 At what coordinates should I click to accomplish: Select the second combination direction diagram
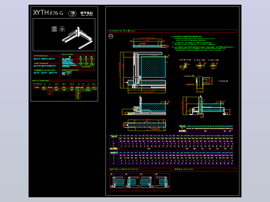(132, 182)
